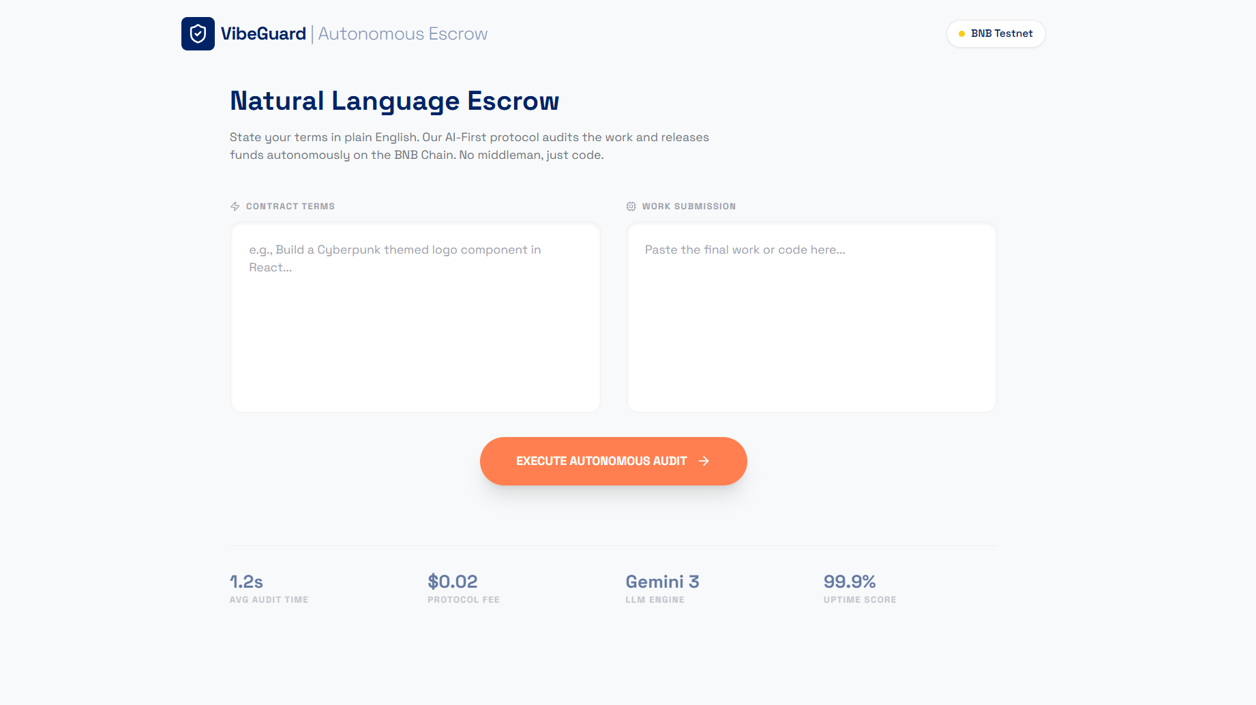Click the Work Submission section label
Screen dimensions: 1256x705
pos(689,207)
